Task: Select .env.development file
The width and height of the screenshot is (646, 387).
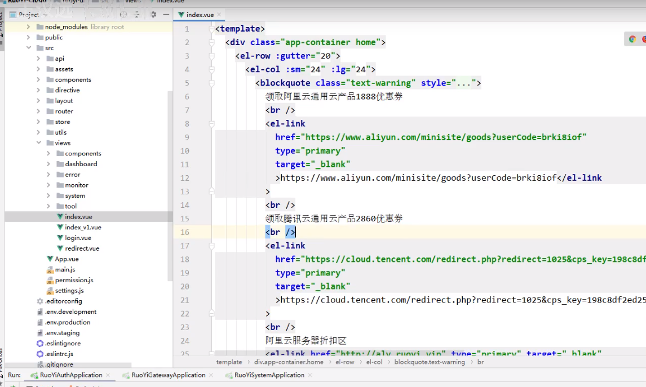Action: pos(70,312)
